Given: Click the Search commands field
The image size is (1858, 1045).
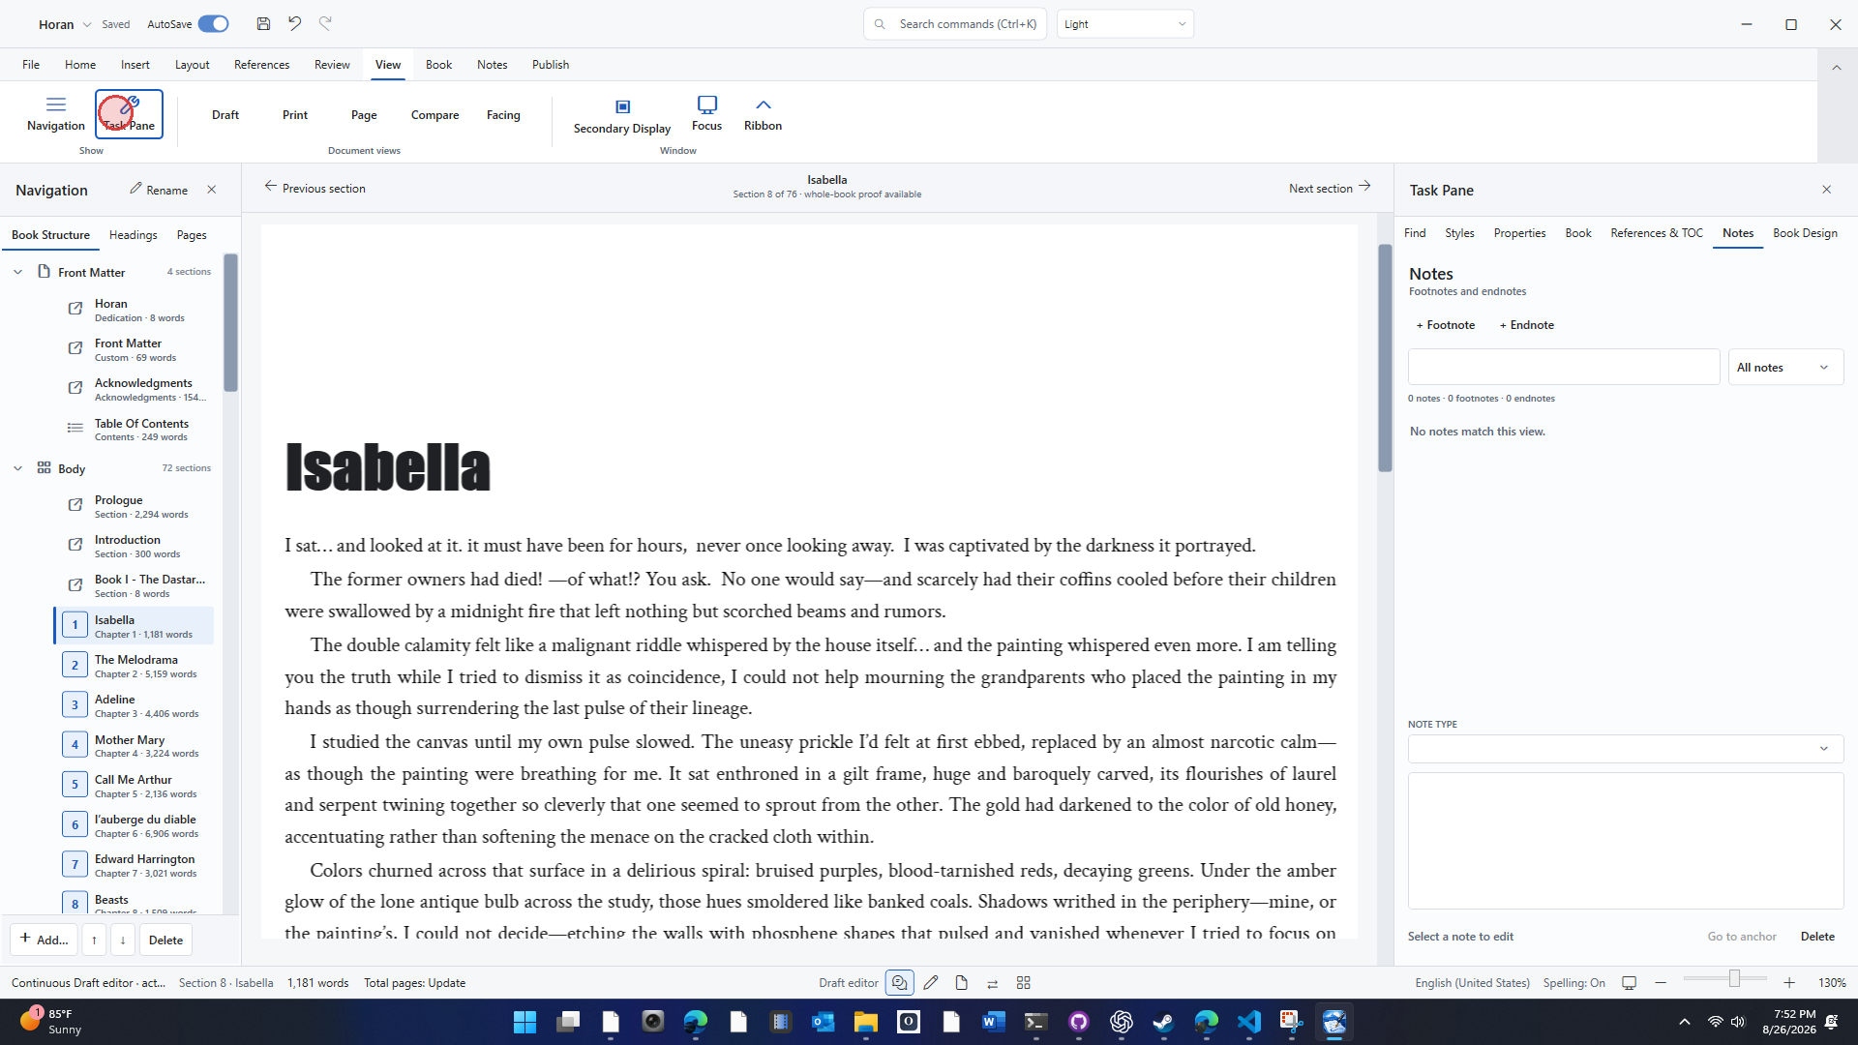Looking at the screenshot, I should pos(955,24).
